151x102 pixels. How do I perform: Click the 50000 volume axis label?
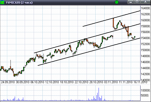pyautogui.click(x=145, y=95)
